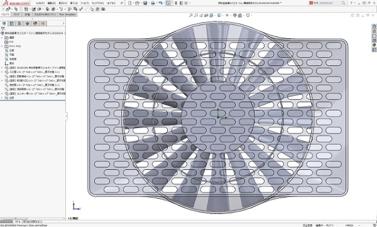This screenshot has height=227, width=377.
Task: Select the Zoom to Fit magnifier icon
Action: click(x=190, y=15)
